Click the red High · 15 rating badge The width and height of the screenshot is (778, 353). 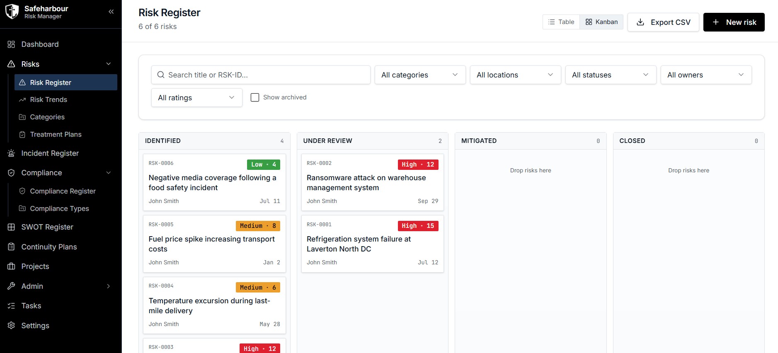coord(418,226)
